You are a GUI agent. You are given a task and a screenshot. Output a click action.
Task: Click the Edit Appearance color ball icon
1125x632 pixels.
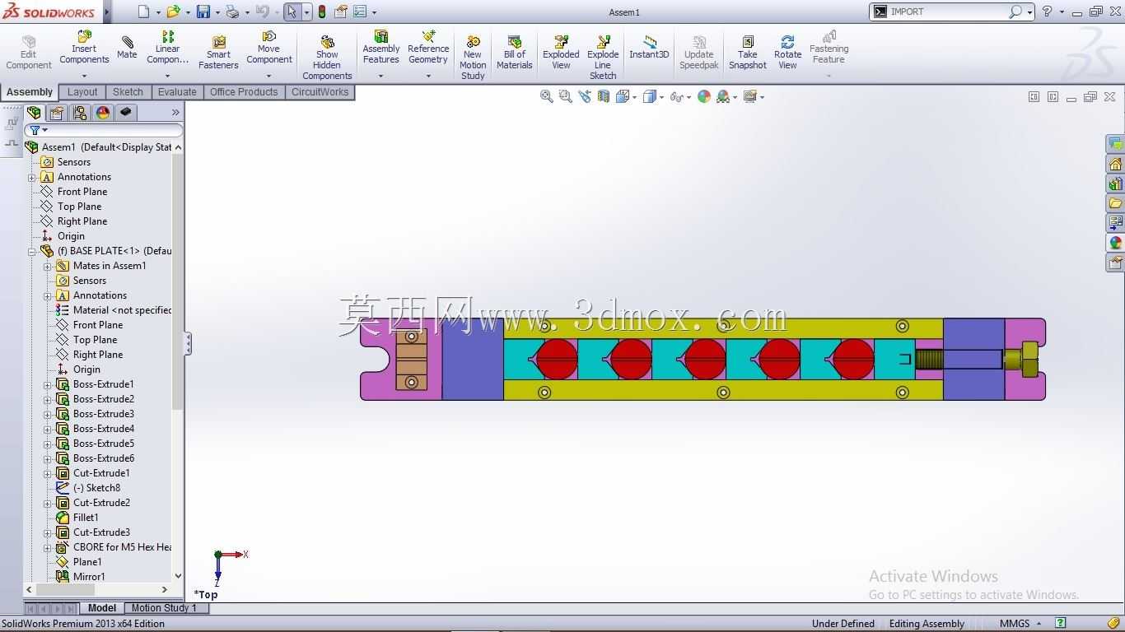(704, 96)
